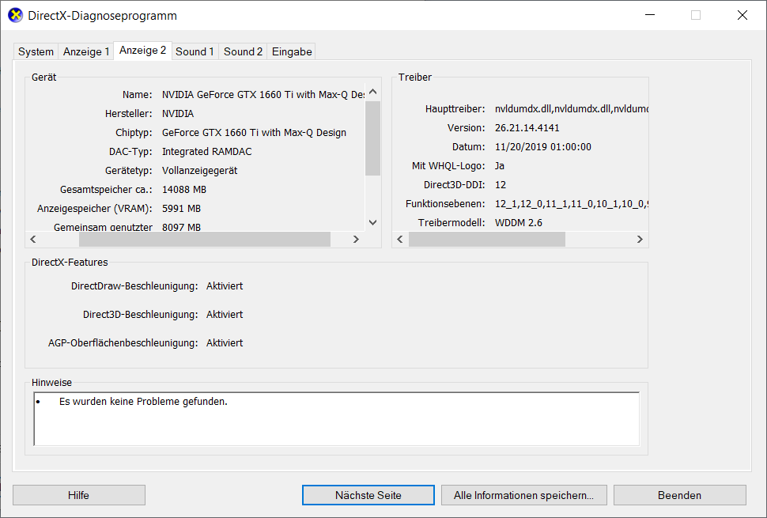Click the Direct3D-DDI value 12
Screen dimensions: 767x518
point(501,185)
